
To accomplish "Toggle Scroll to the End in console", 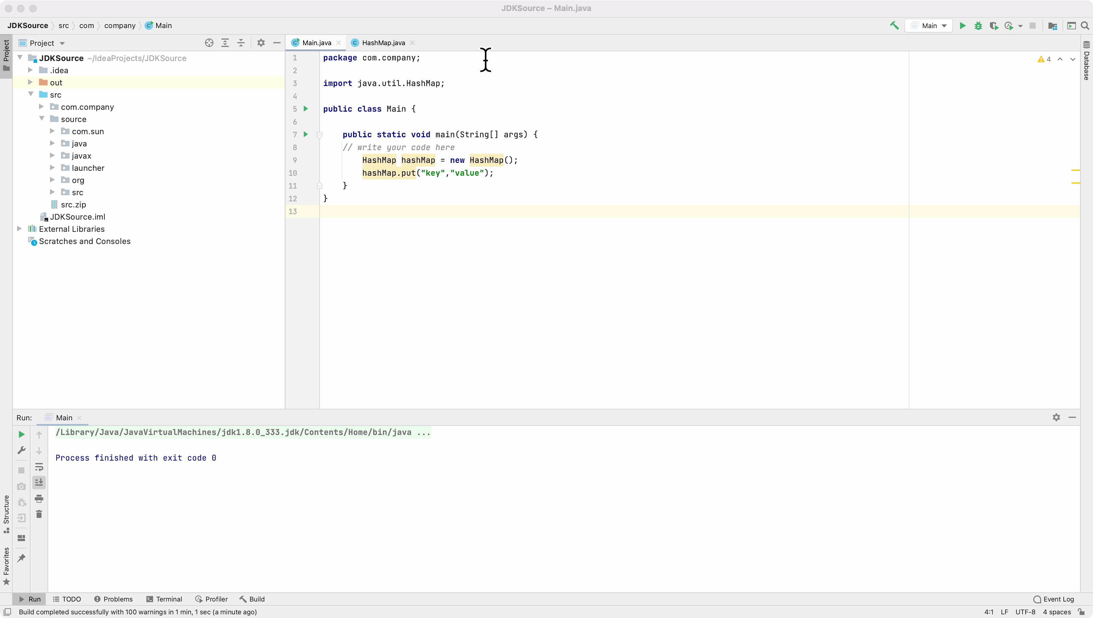I will (39, 482).
